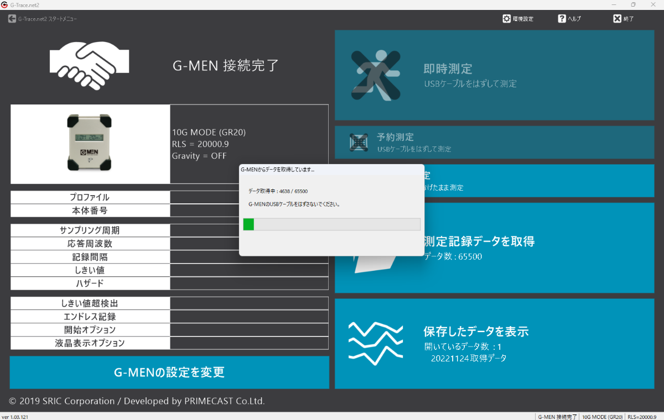Click the USBケーブルをはずさないでください warning text

coord(294,204)
